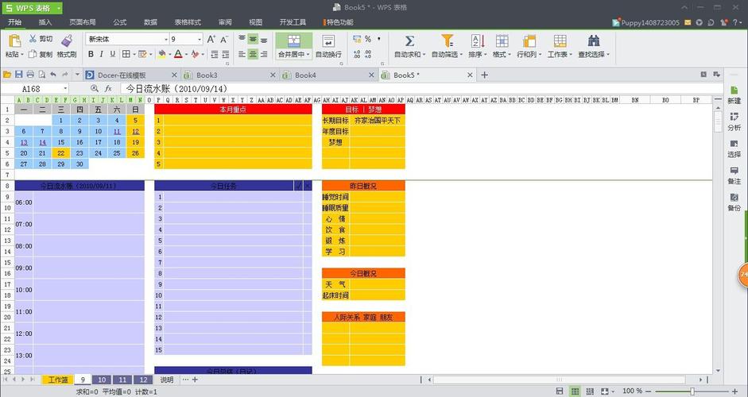The width and height of the screenshot is (748, 397).
Task: Click the 查找选择 binoculars icon
Action: pyautogui.click(x=593, y=40)
